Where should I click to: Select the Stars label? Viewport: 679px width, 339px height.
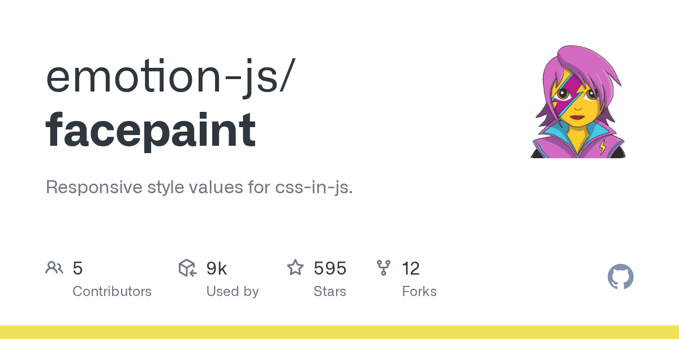(330, 292)
